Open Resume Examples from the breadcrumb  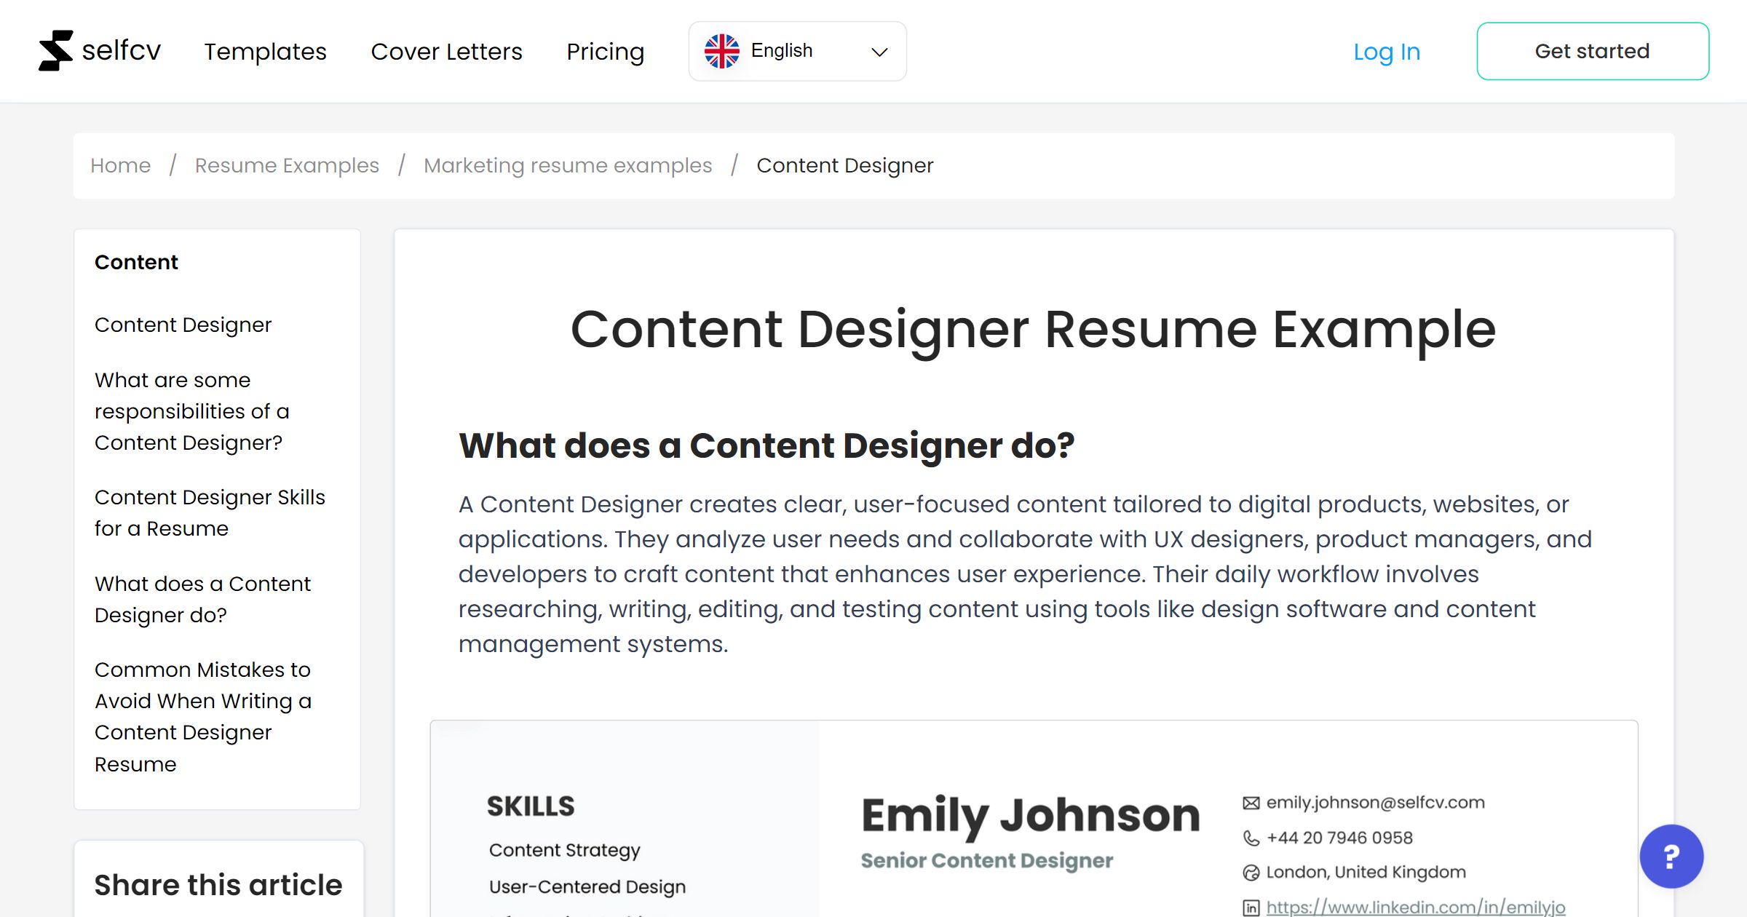coord(286,165)
